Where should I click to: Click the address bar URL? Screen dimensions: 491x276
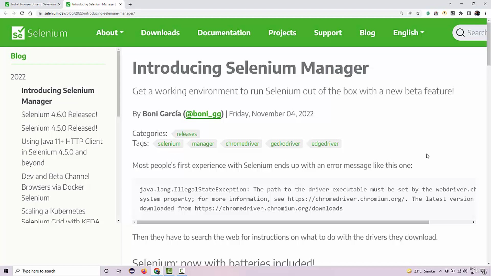click(x=90, y=13)
